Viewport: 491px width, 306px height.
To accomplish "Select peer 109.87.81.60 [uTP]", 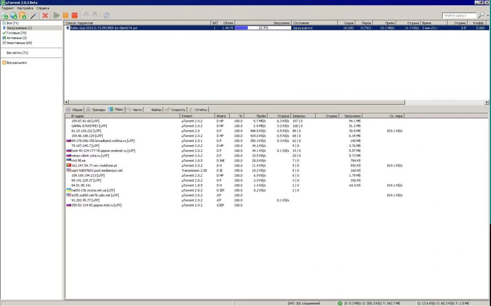I will [x=85, y=121].
